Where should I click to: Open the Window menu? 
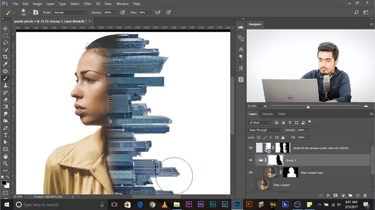click(x=122, y=4)
